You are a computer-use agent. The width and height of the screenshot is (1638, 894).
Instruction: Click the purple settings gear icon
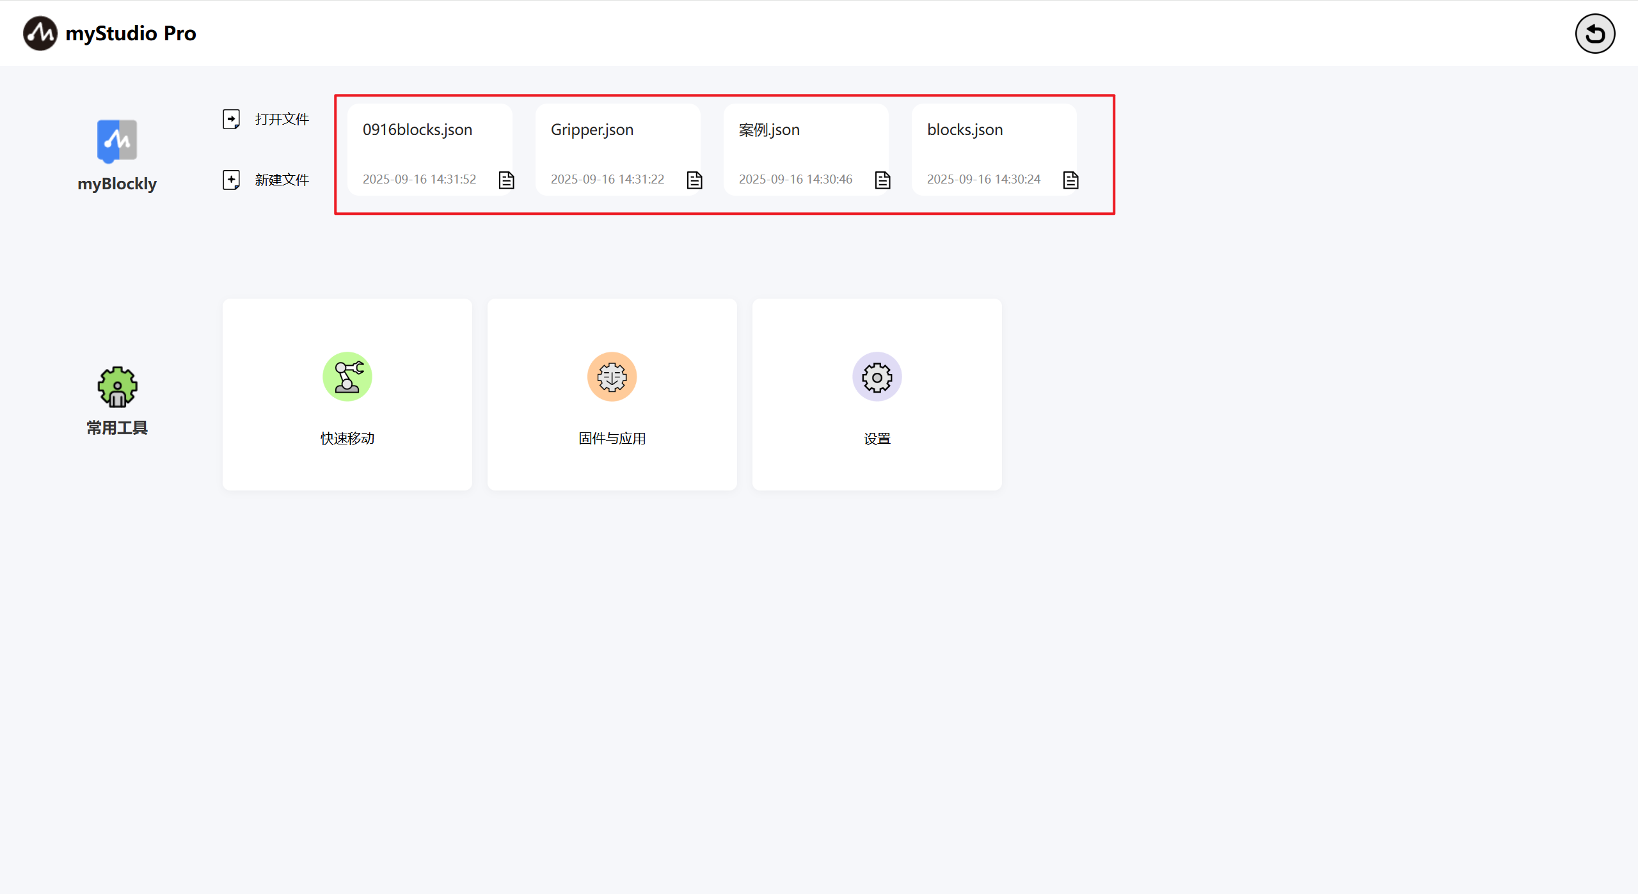click(877, 377)
